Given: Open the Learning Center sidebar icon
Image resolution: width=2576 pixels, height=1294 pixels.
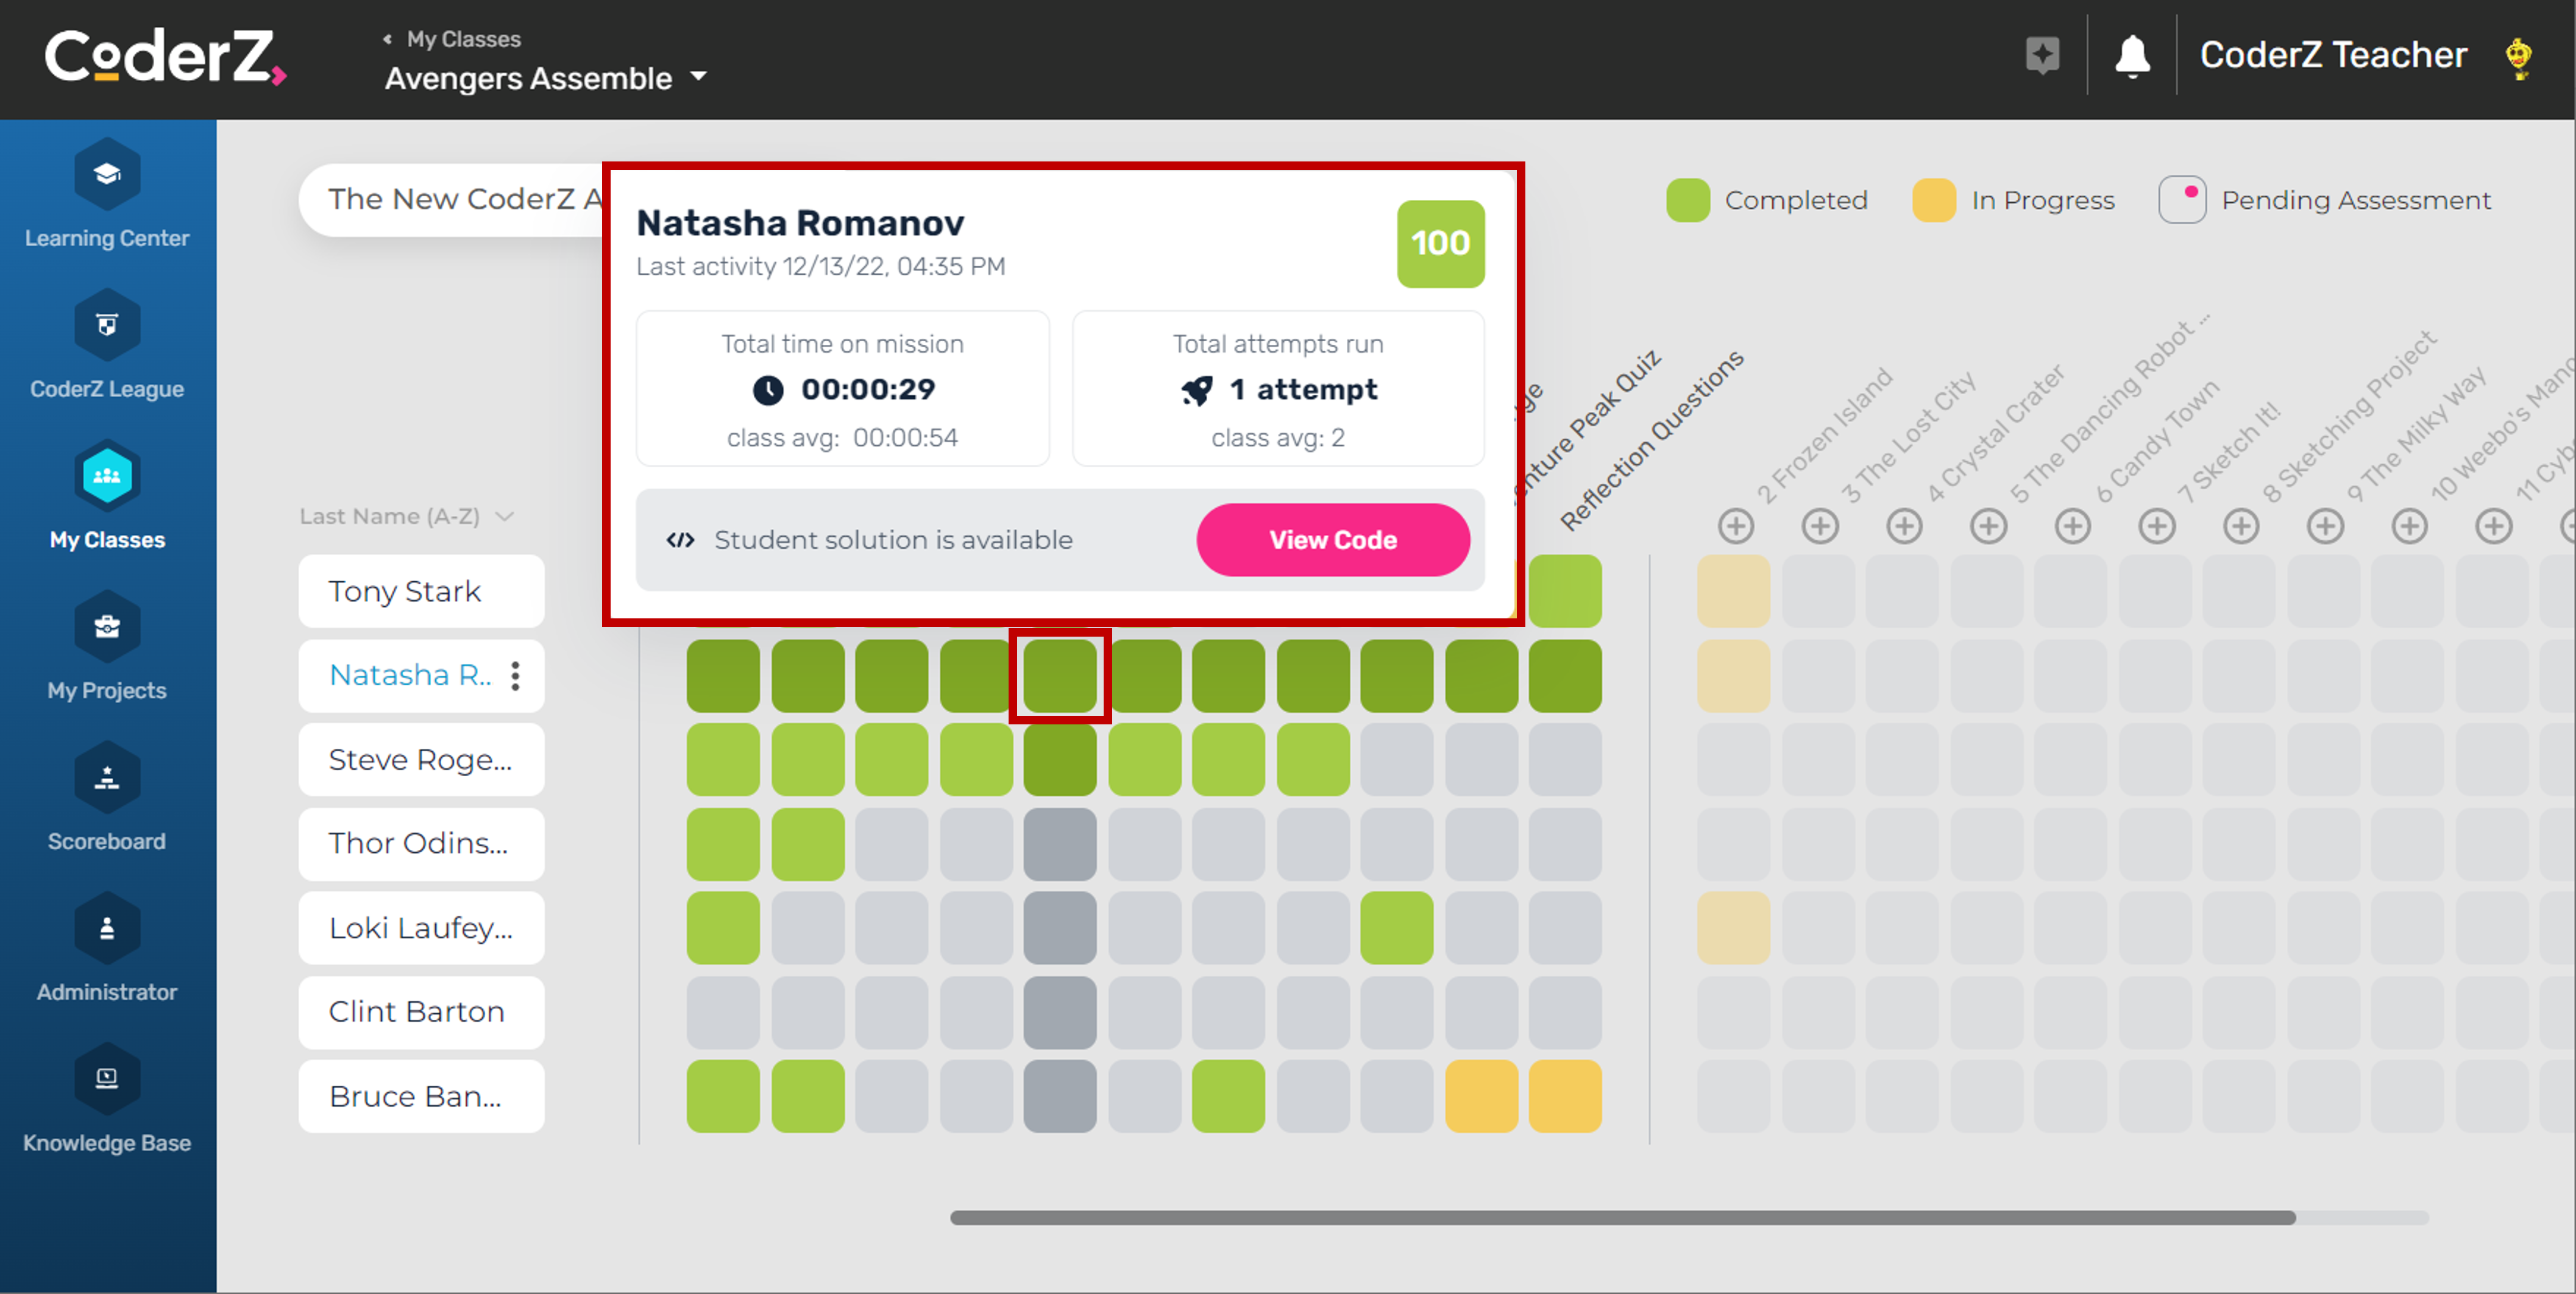Looking at the screenshot, I should [x=107, y=175].
